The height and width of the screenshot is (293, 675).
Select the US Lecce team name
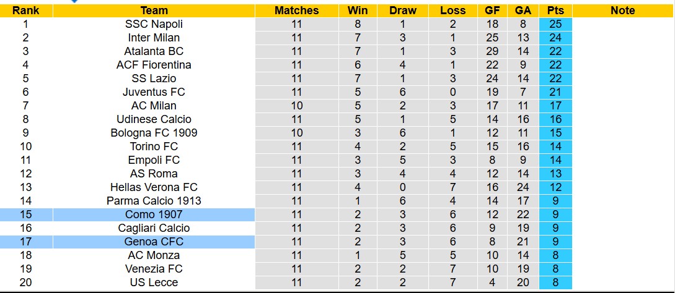click(154, 282)
